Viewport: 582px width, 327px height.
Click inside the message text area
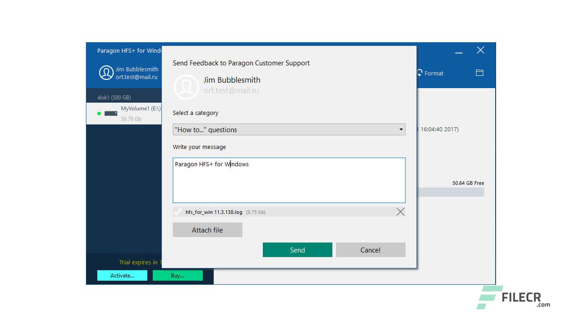tap(289, 180)
